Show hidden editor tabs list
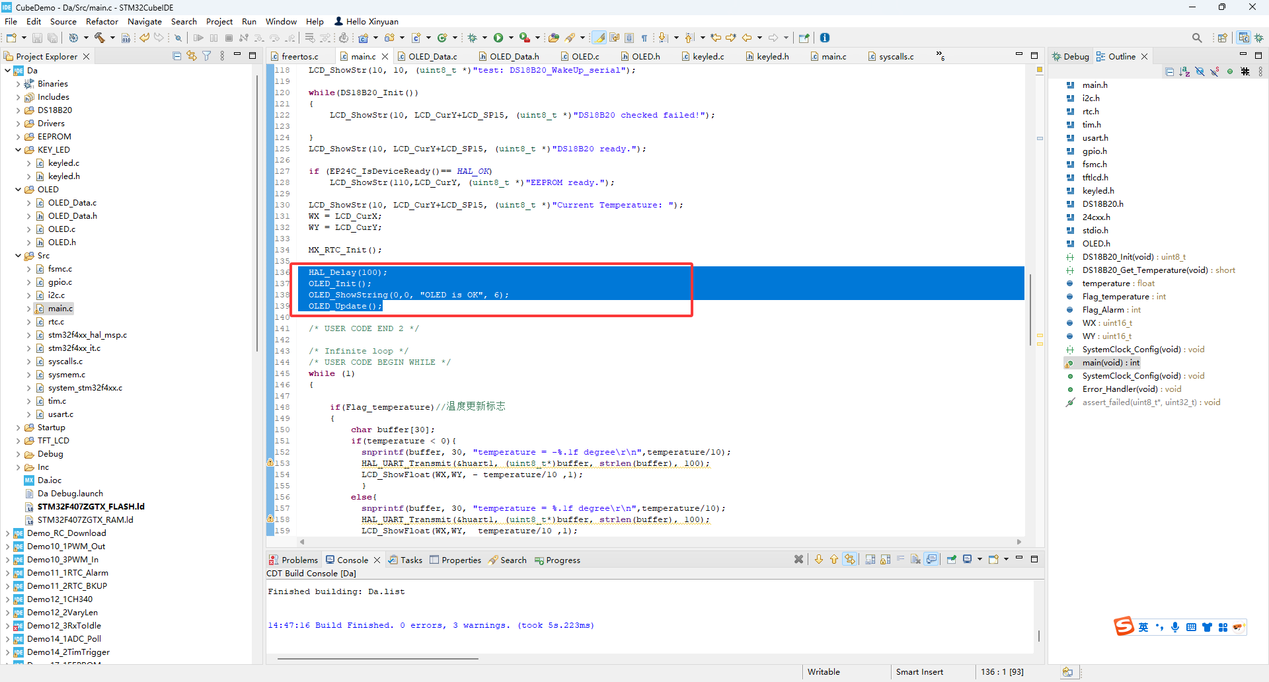The height and width of the screenshot is (682, 1269). (941, 56)
